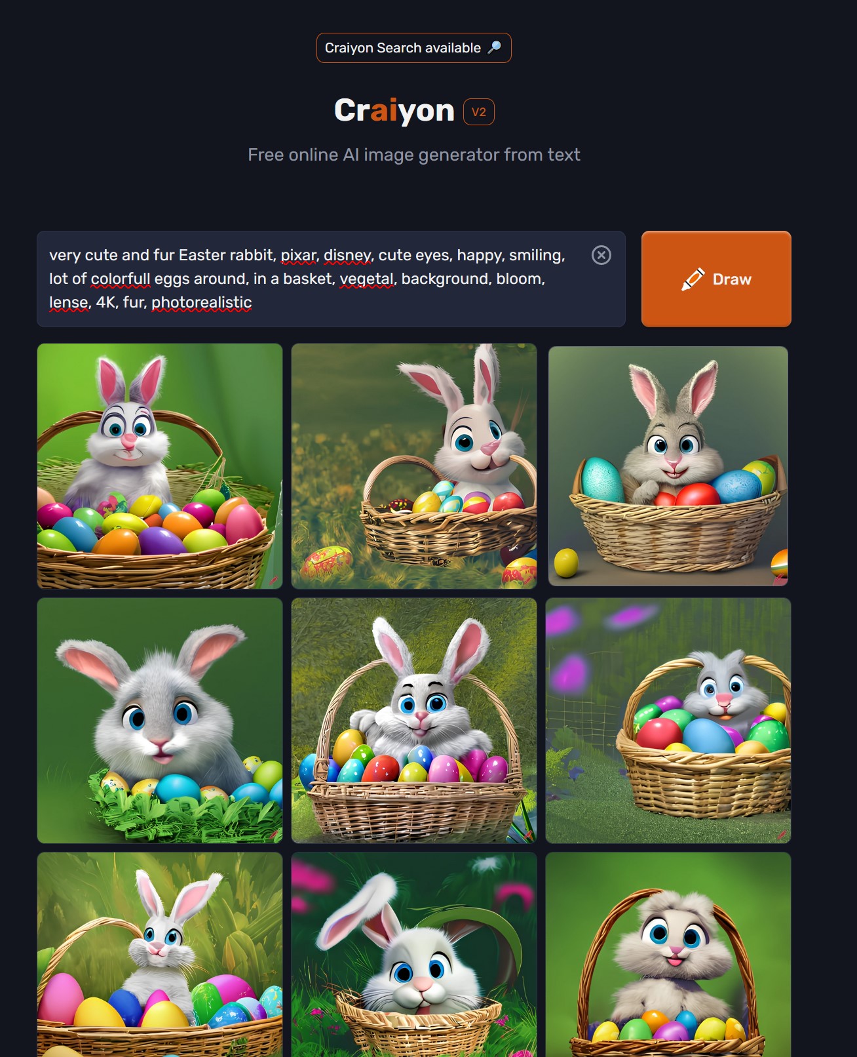The height and width of the screenshot is (1057, 857).
Task: Click the magnifying glass search icon
Action: [x=495, y=48]
